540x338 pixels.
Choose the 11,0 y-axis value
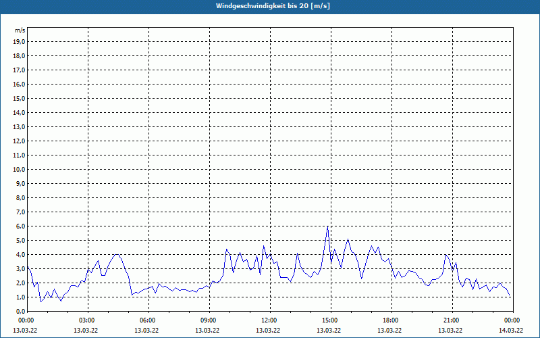click(20, 155)
